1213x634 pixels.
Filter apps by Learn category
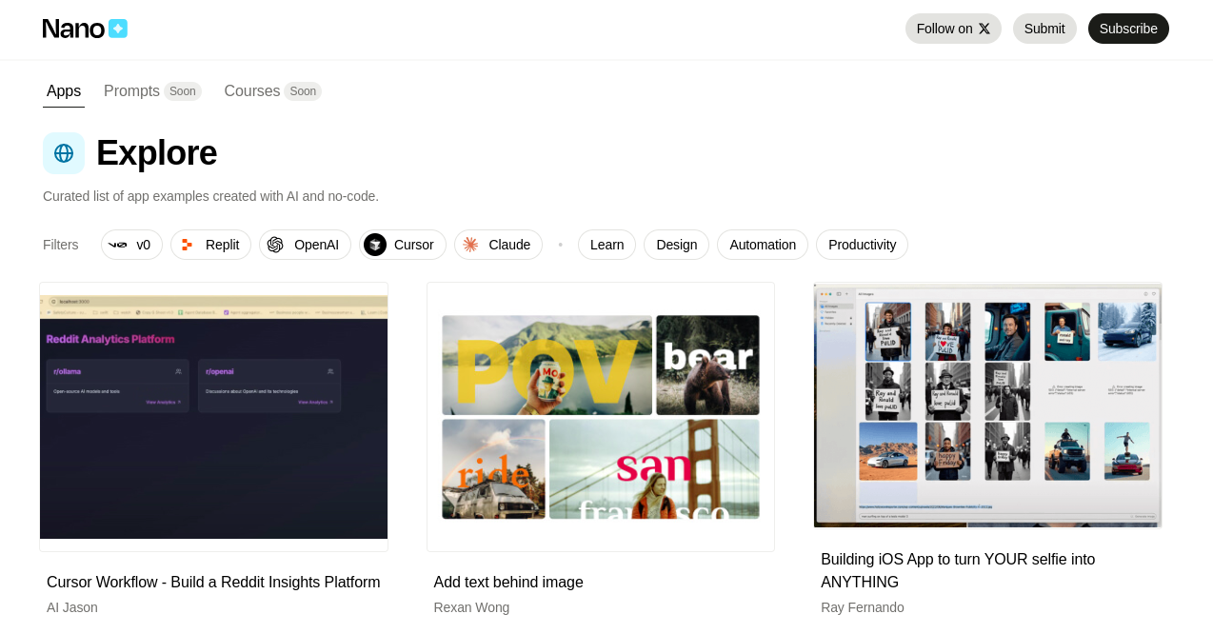tap(606, 245)
